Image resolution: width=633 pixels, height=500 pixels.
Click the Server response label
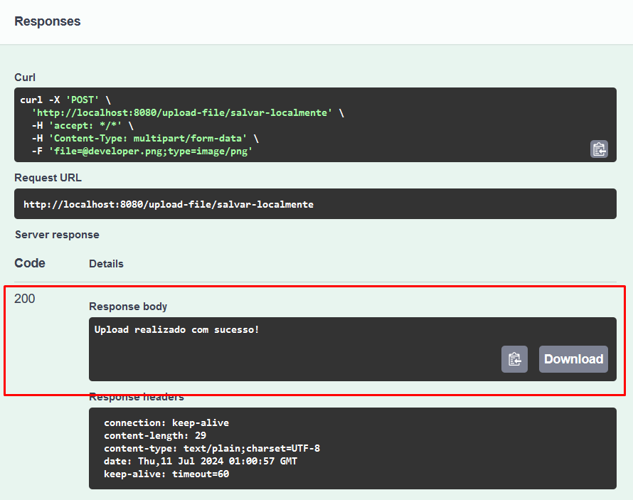[57, 235]
